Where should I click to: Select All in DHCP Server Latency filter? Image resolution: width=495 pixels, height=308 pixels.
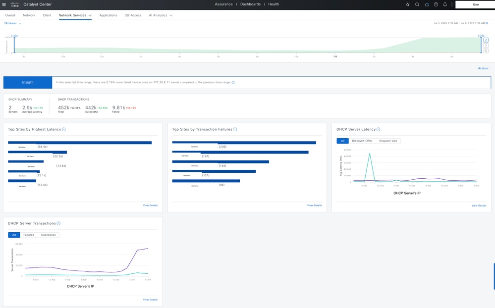coord(342,141)
